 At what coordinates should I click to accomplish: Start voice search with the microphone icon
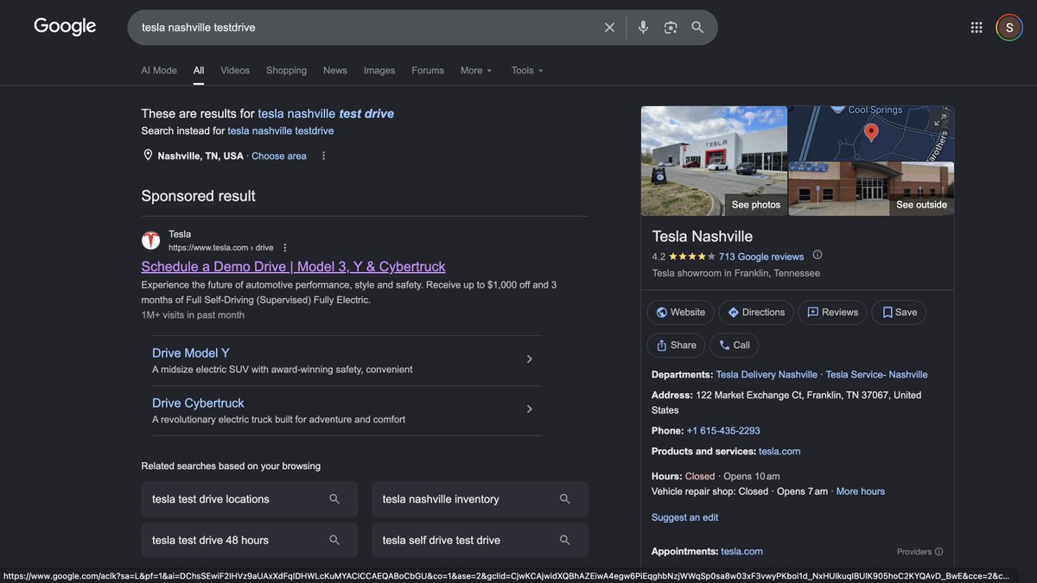point(643,28)
